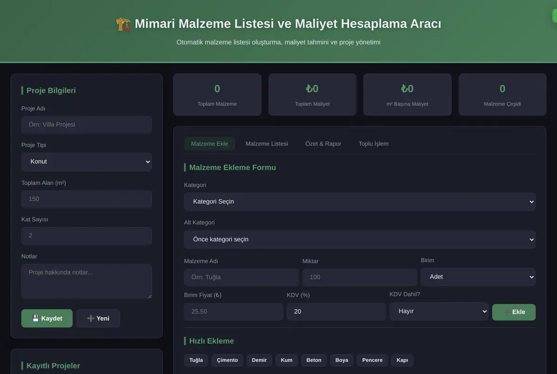
Task: Quick add Kapı material
Action: click(402, 360)
